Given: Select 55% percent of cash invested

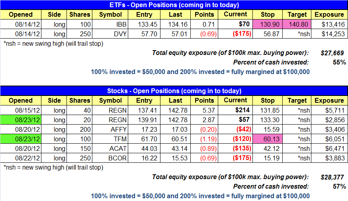Looking at the screenshot, I should click(339, 62).
